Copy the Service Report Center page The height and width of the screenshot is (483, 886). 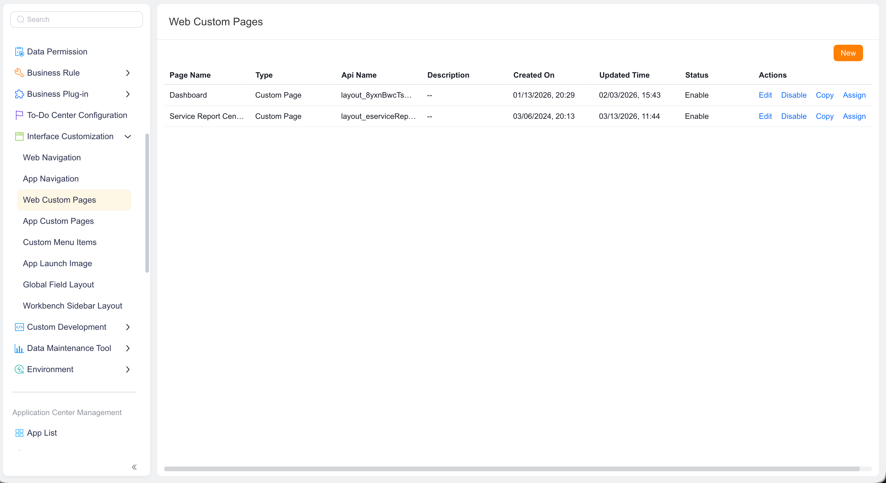coord(825,116)
